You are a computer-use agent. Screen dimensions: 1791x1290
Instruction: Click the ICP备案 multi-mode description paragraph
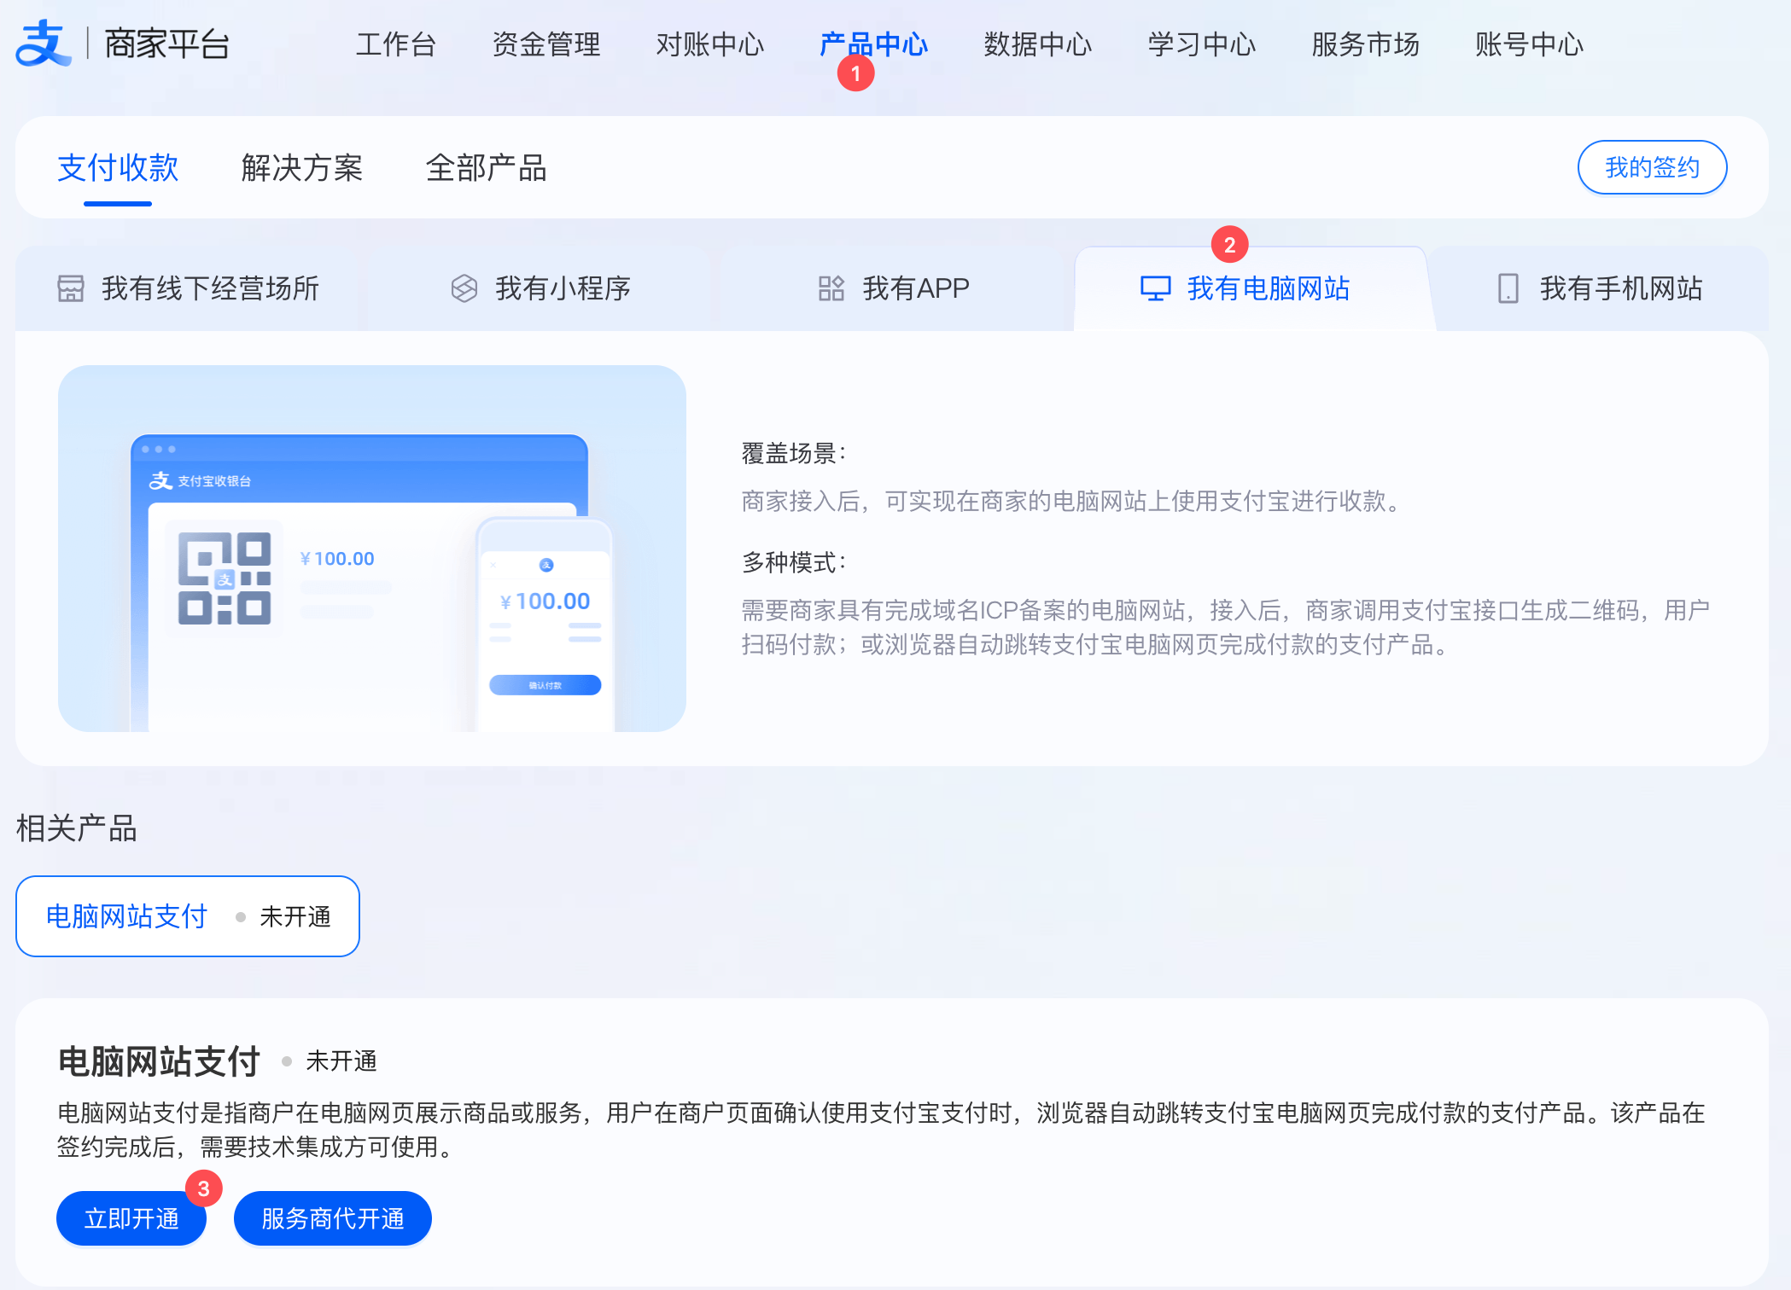click(x=1226, y=627)
